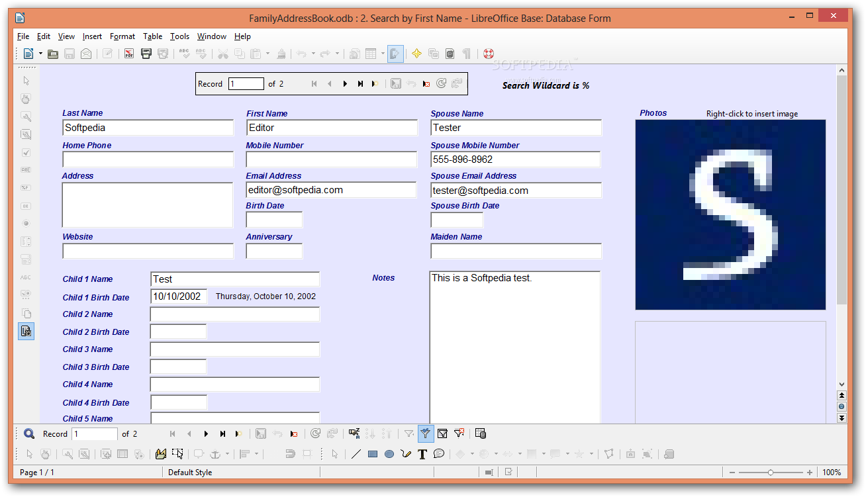
Task: Click the Open file folder icon
Action: [53, 54]
